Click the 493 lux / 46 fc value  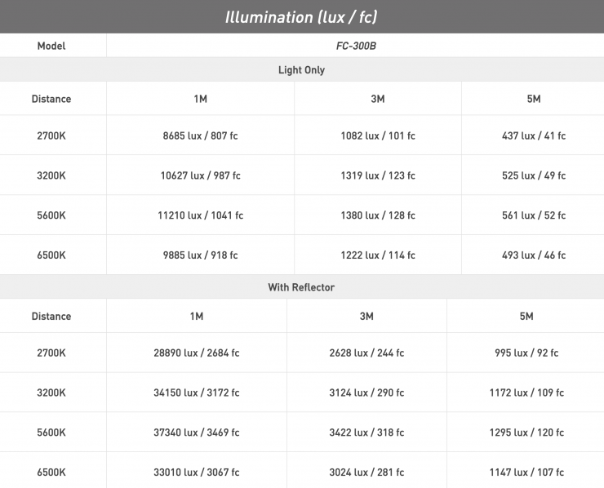click(534, 255)
